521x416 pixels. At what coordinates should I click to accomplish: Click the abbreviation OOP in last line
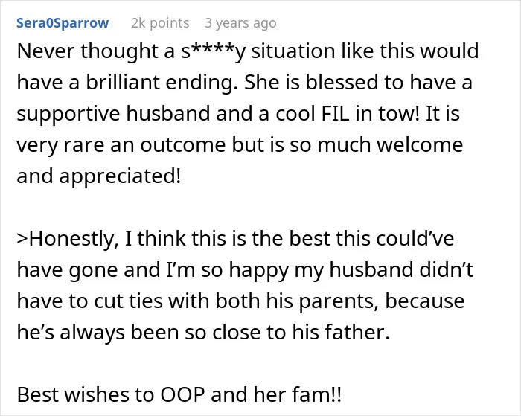point(182,394)
